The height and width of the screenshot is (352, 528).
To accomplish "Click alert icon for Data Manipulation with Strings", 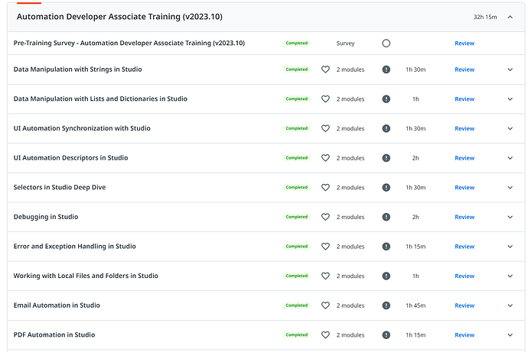I will pos(386,69).
